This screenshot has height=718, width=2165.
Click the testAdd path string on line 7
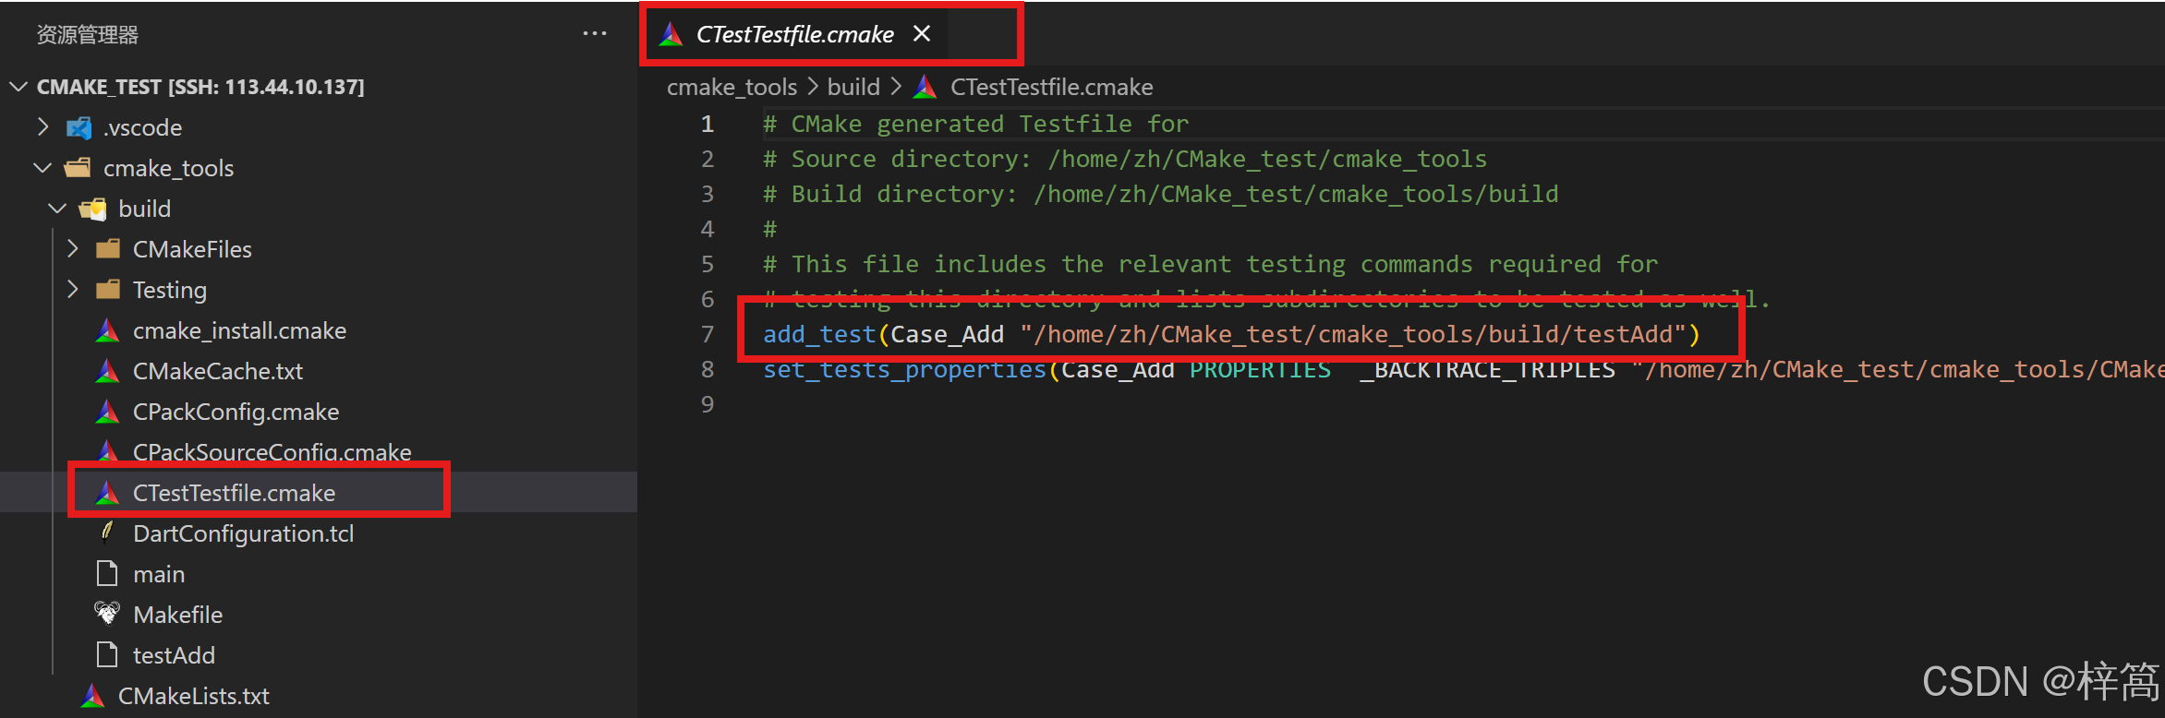(x=1353, y=334)
